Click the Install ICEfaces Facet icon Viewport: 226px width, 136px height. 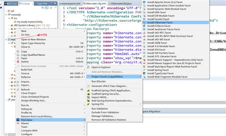(144, 26)
